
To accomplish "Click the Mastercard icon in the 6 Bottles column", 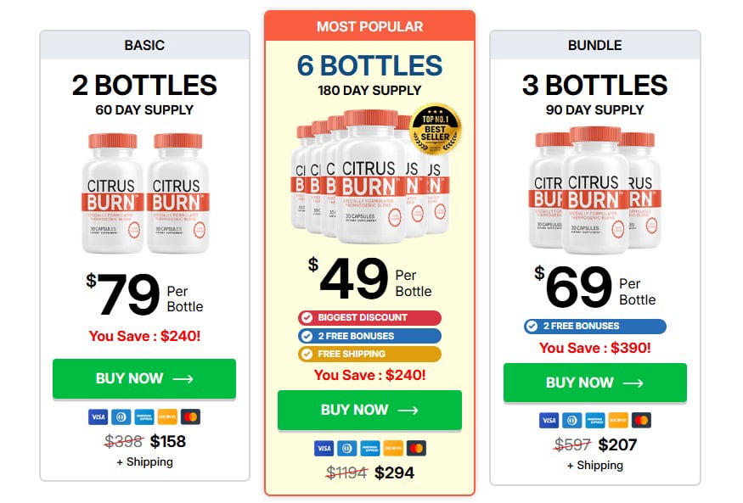I will pyautogui.click(x=416, y=448).
